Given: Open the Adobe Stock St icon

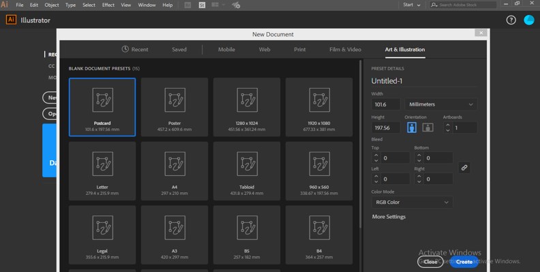Looking at the screenshot, I should 202,5.
